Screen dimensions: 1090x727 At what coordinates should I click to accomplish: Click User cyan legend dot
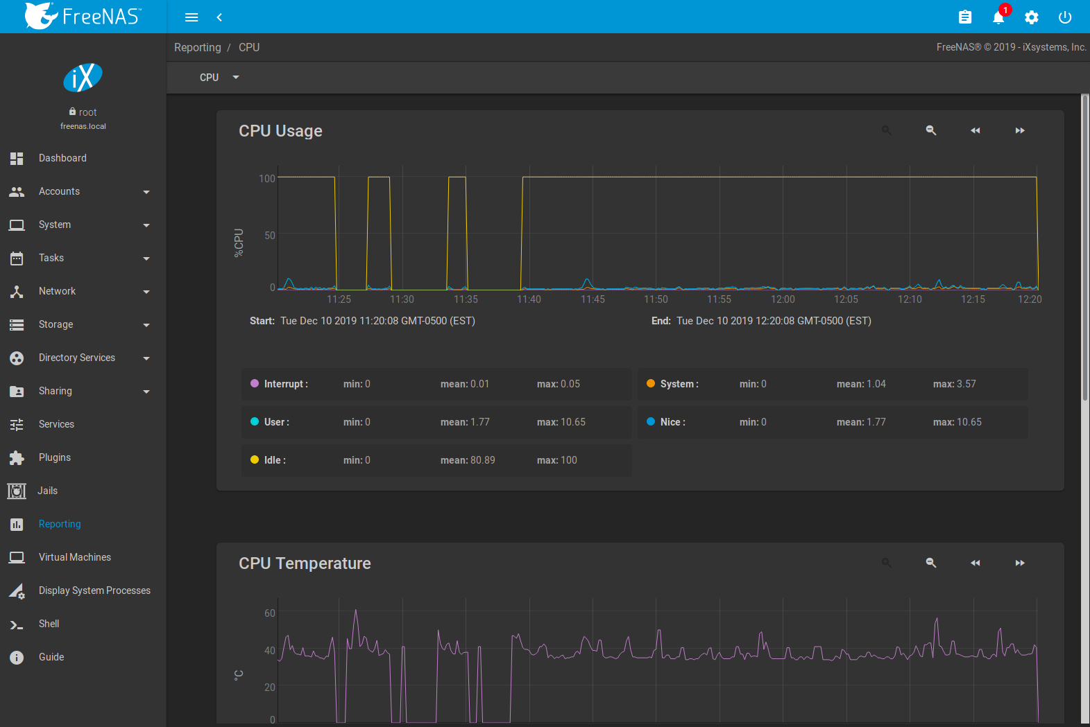[x=255, y=421]
